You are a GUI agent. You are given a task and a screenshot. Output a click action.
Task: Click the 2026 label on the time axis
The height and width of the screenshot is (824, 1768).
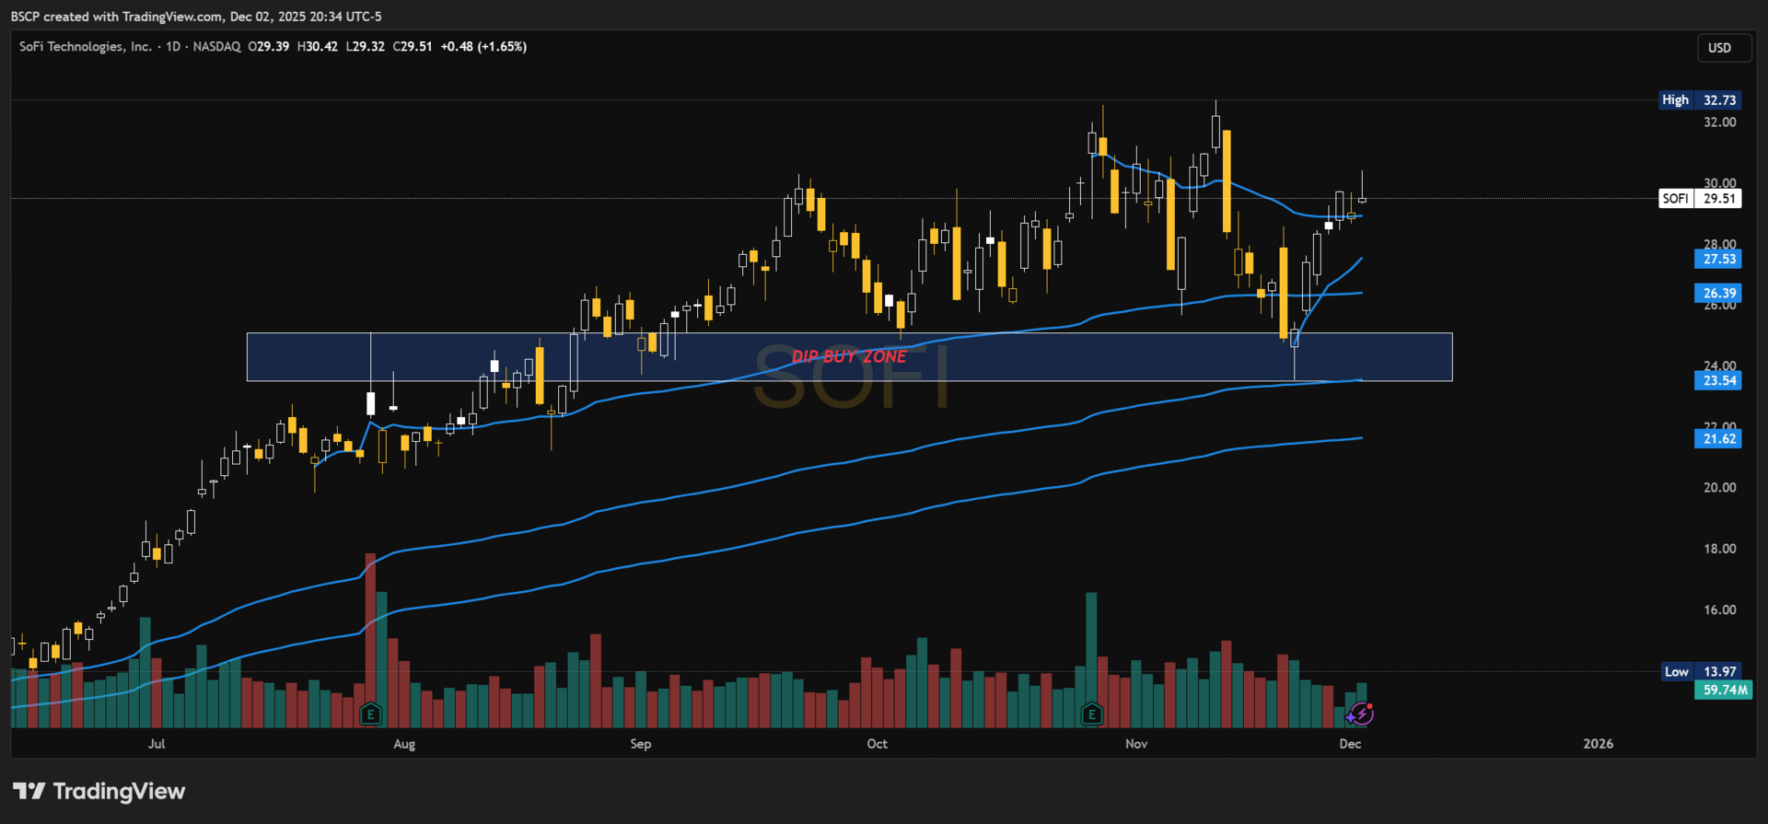(x=1599, y=744)
